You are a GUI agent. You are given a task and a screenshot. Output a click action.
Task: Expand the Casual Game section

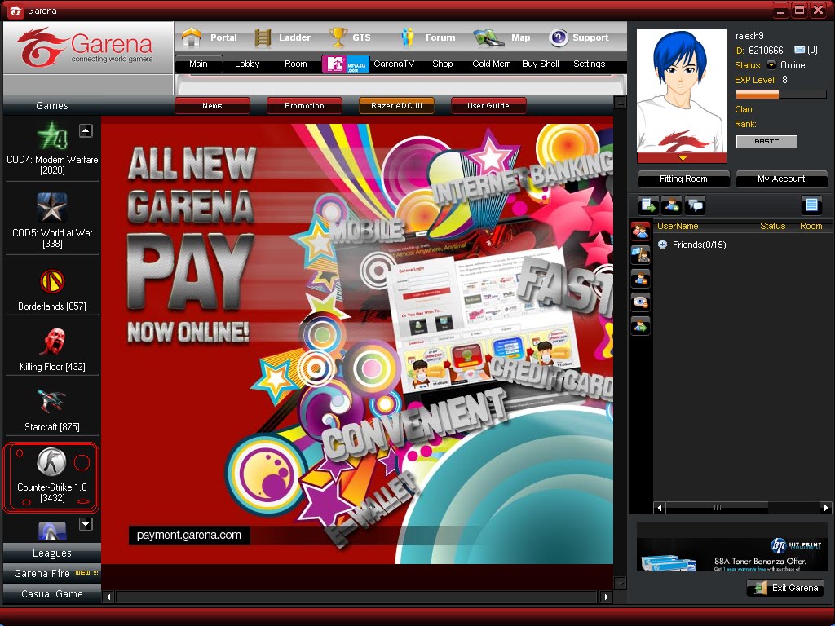click(x=51, y=593)
